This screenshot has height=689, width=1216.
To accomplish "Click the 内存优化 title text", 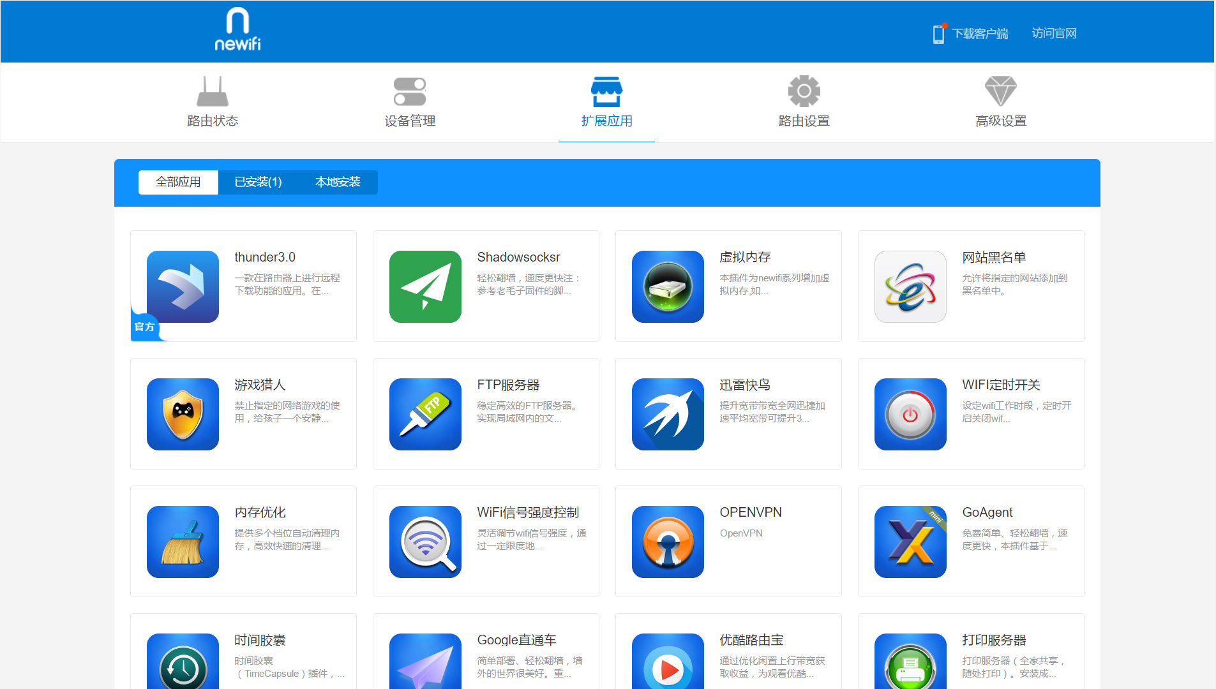I will click(x=260, y=512).
